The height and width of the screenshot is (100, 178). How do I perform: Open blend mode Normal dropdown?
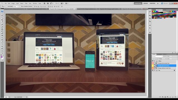coord(157,56)
